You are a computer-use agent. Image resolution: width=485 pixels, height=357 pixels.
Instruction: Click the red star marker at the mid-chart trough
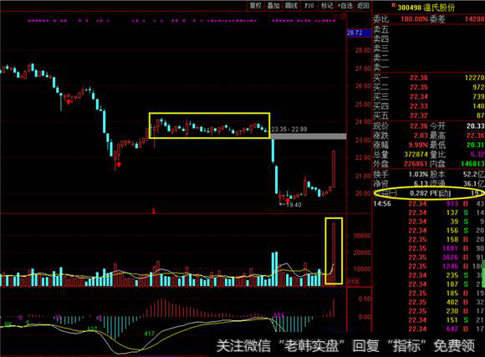point(118,164)
